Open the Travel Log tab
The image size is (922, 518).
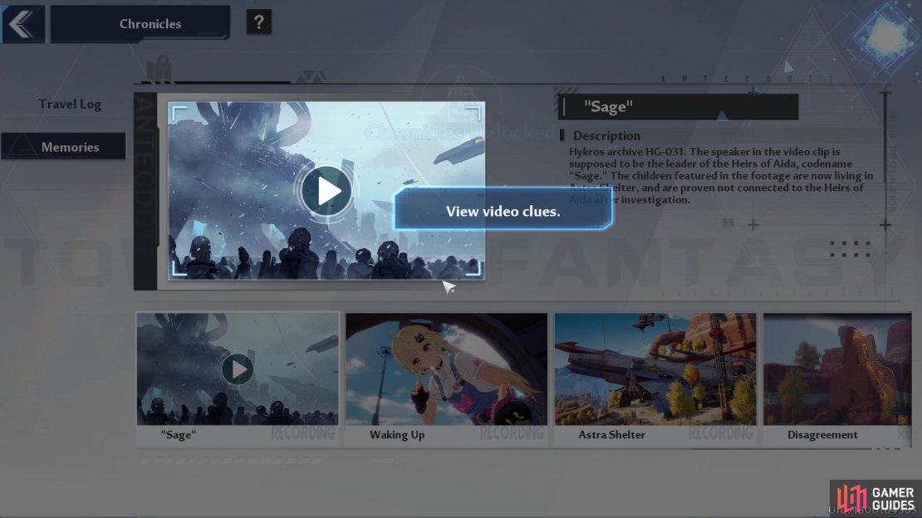click(70, 104)
